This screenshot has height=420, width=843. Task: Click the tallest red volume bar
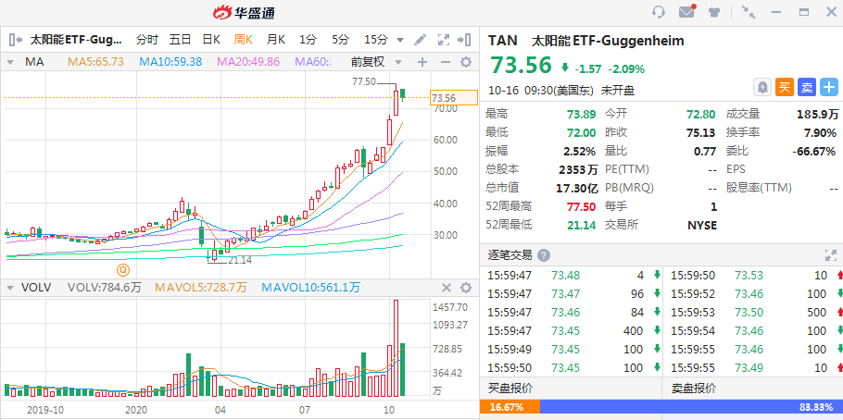pos(396,348)
